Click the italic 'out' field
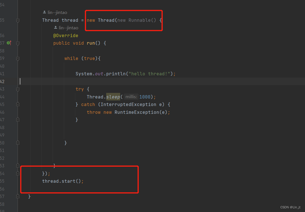The width and height of the screenshot is (305, 212). click(x=99, y=74)
